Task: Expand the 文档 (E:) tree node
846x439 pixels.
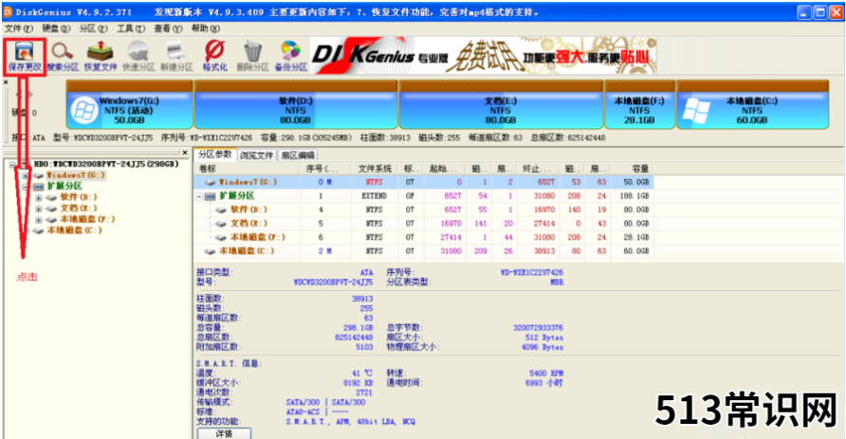Action: point(38,209)
